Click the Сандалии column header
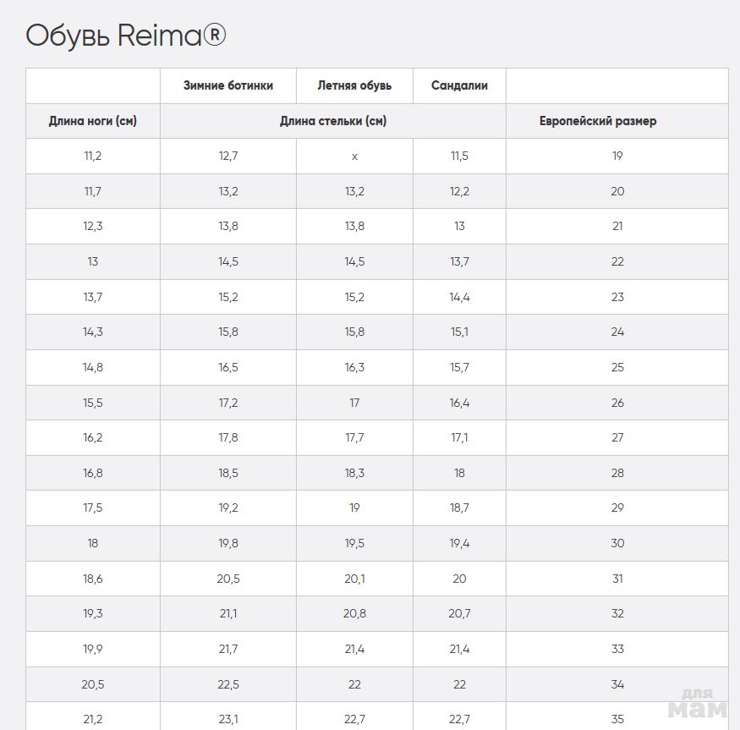 (x=459, y=85)
